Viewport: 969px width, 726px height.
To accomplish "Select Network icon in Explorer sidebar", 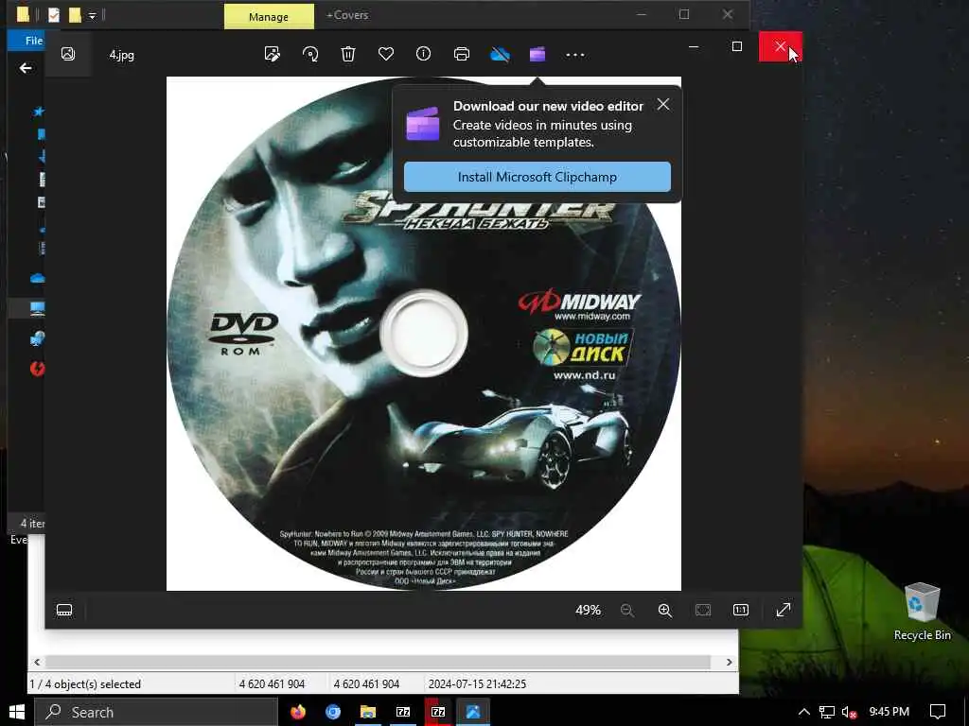I will click(37, 338).
